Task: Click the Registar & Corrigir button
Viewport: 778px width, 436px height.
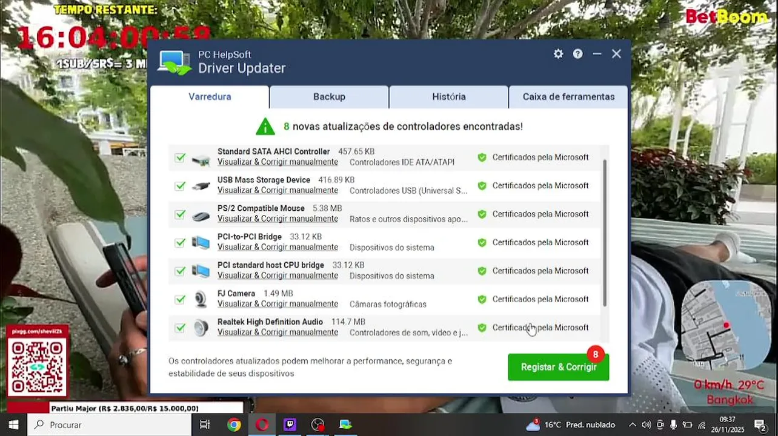Action: coord(558,367)
